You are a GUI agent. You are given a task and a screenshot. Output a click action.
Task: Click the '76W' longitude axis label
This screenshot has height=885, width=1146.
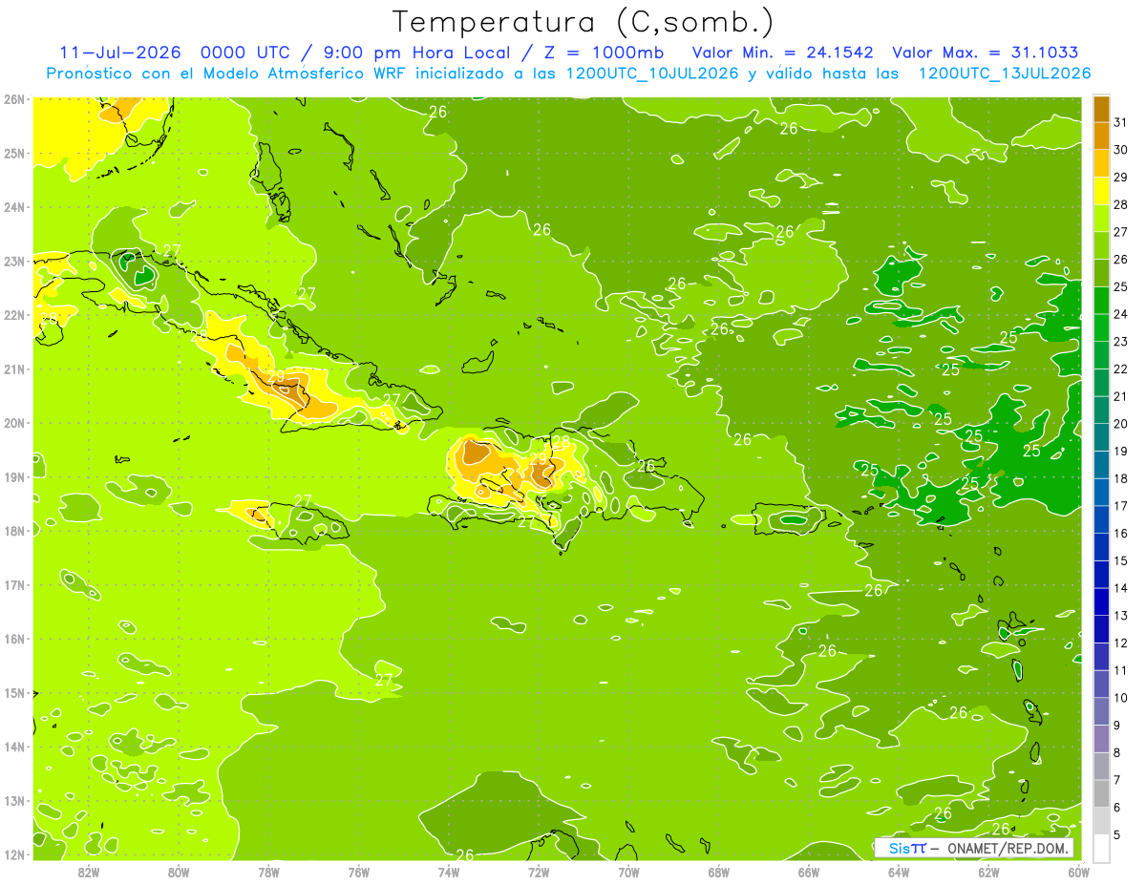pos(358,872)
